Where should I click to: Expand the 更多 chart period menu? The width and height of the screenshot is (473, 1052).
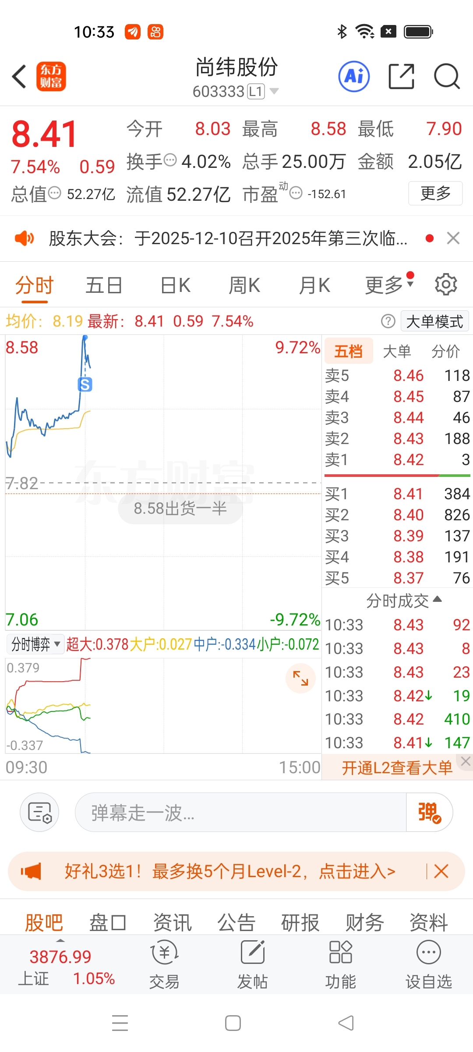tap(389, 285)
